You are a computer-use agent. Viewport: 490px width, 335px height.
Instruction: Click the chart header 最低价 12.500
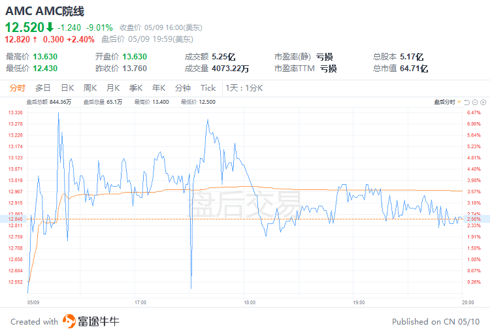coord(198,102)
